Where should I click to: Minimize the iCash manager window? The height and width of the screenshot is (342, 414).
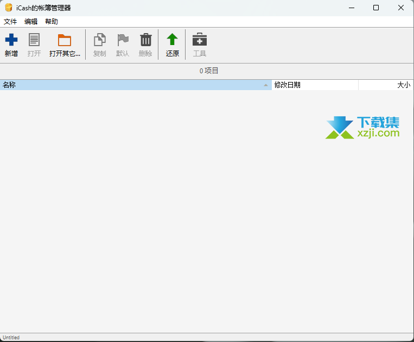click(x=352, y=8)
